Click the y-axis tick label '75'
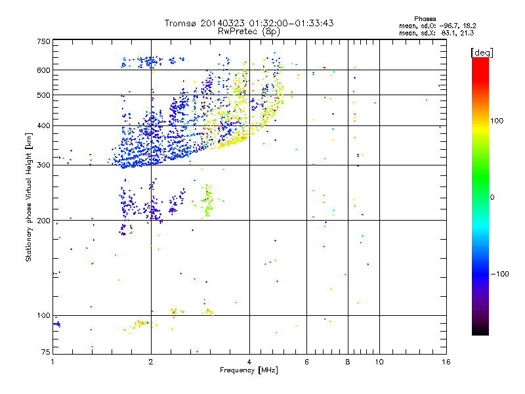Image resolution: width=525 pixels, height=394 pixels. (x=46, y=352)
